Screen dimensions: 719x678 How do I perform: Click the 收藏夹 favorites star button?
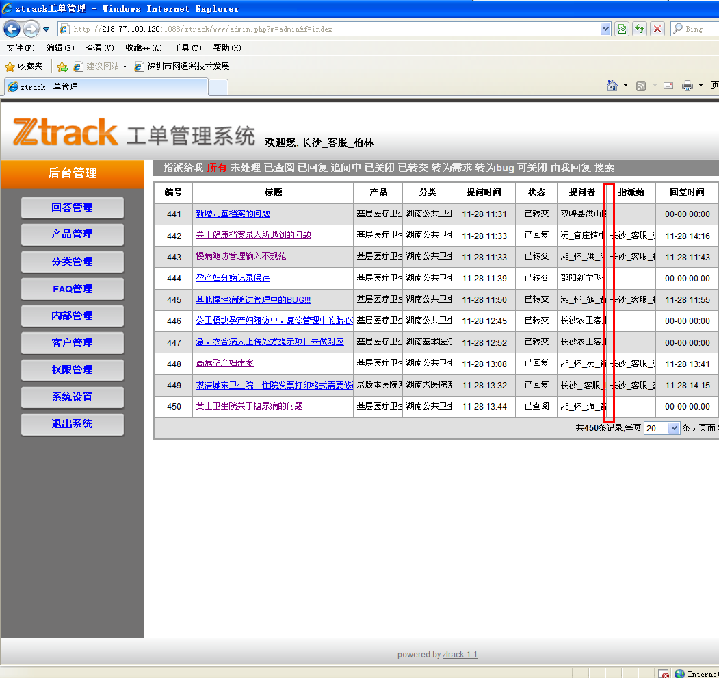24,66
